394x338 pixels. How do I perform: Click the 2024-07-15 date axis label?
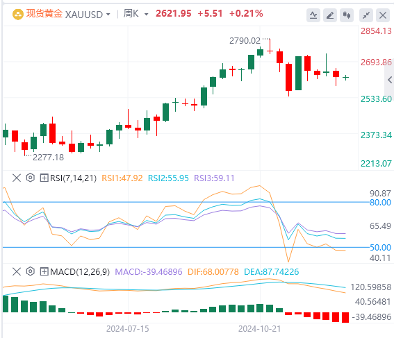[128, 329]
